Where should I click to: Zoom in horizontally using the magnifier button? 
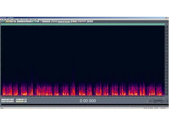click(17, 100)
